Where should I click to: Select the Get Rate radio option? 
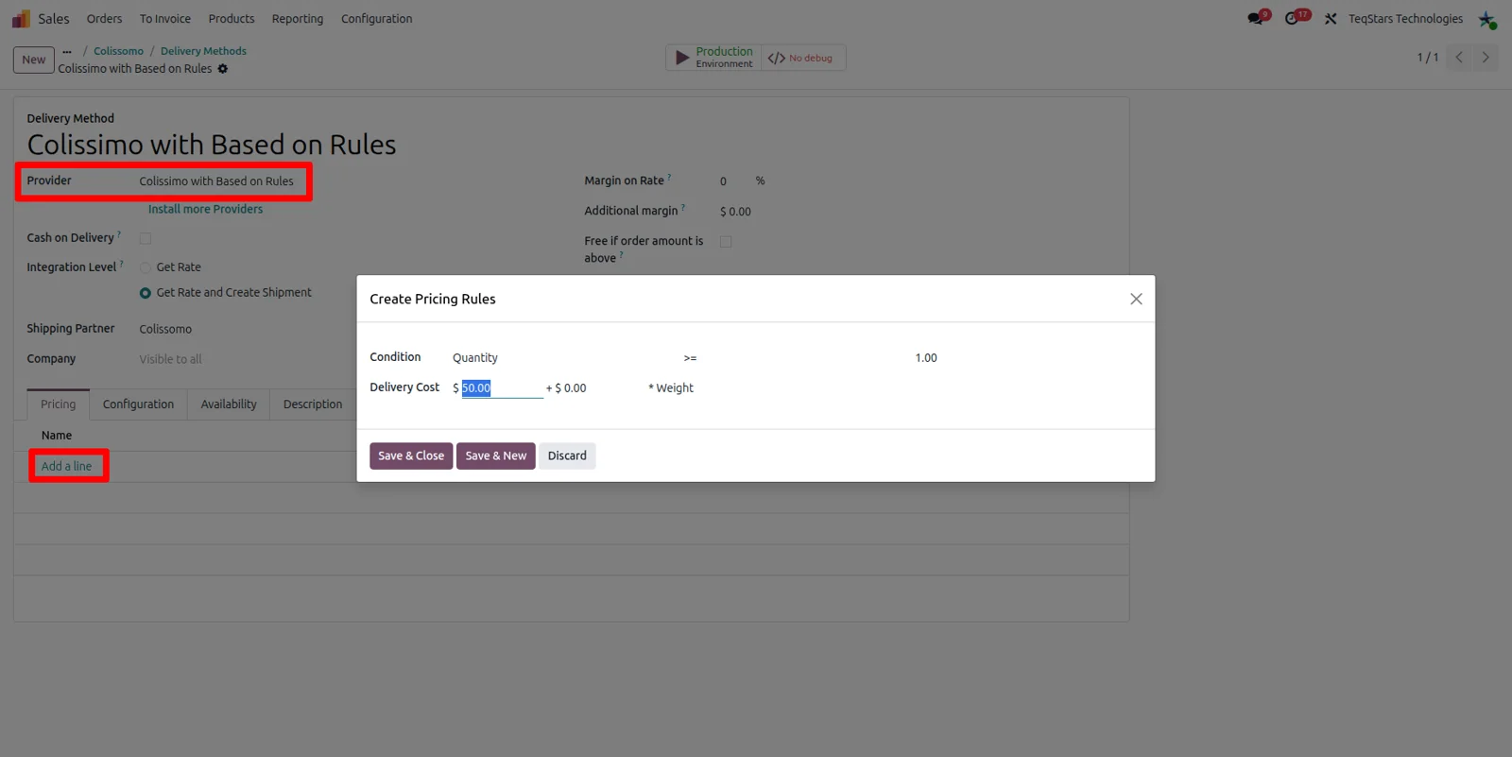click(146, 267)
